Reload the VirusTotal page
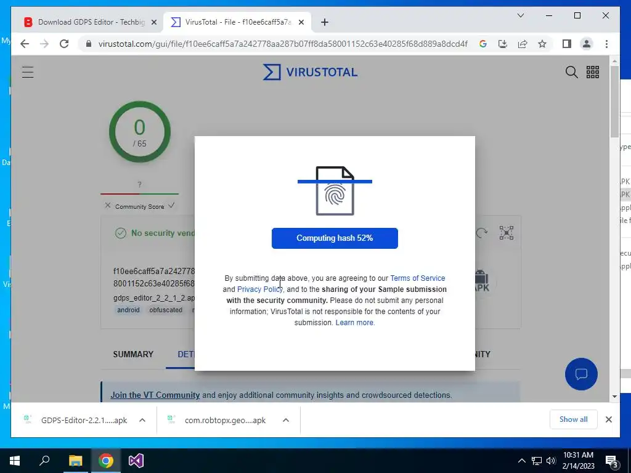This screenshot has width=631, height=473. click(x=64, y=44)
